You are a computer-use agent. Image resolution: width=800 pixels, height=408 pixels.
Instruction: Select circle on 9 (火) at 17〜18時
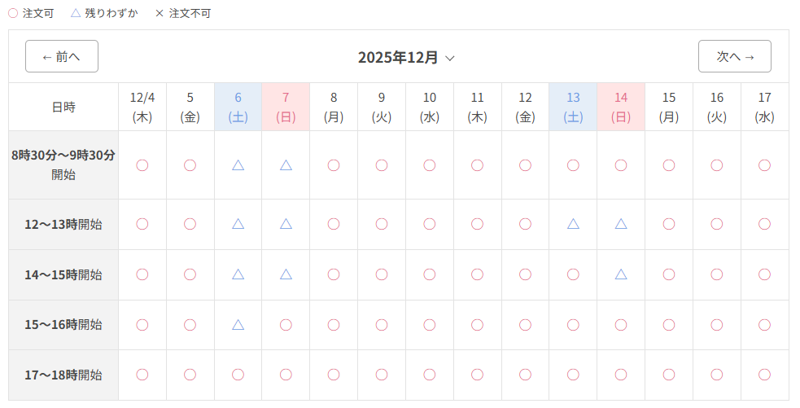click(382, 375)
